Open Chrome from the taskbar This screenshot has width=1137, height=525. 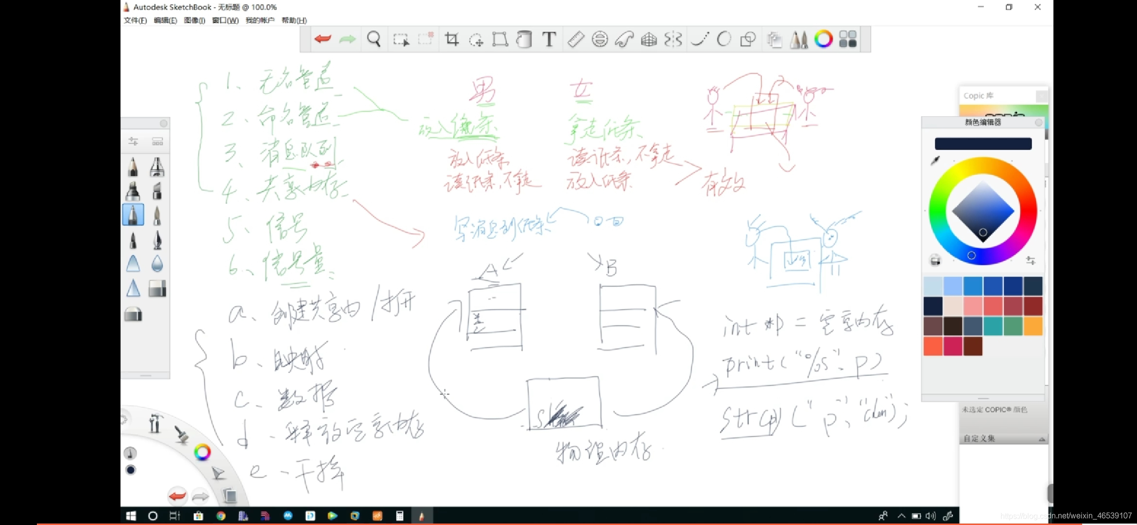[x=221, y=516]
